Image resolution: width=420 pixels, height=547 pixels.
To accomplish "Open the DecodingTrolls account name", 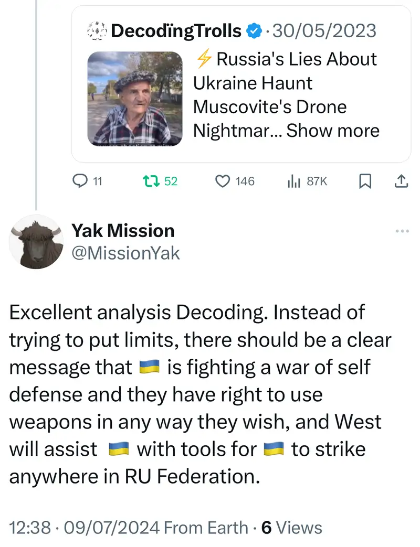I will coord(176,31).
